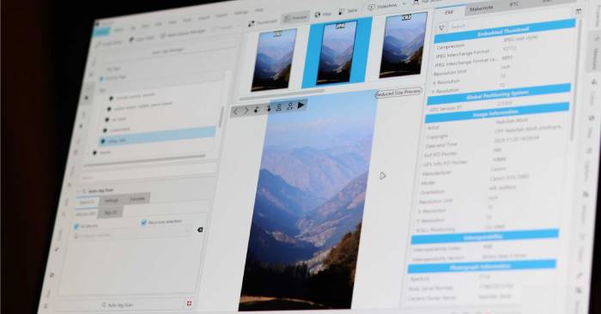Click the Open Tag Manager button

(x=167, y=51)
